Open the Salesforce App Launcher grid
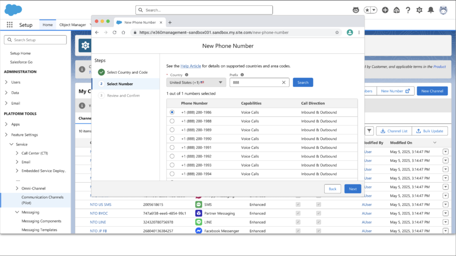 coord(10,25)
